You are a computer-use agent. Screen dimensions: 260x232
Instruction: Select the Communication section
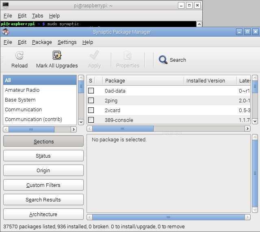pos(40,109)
